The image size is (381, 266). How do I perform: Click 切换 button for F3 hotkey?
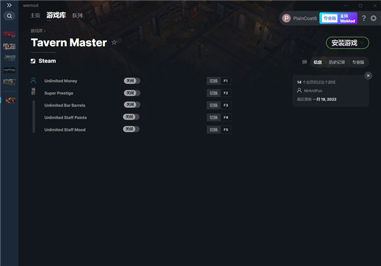coord(213,105)
